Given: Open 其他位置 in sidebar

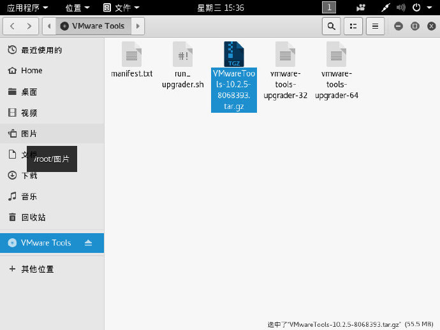Looking at the screenshot, I should pos(52,269).
